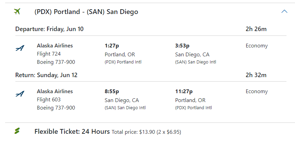The image size is (295, 144).
Task: Click the Economy label of the departure flight
Action: 256,46
